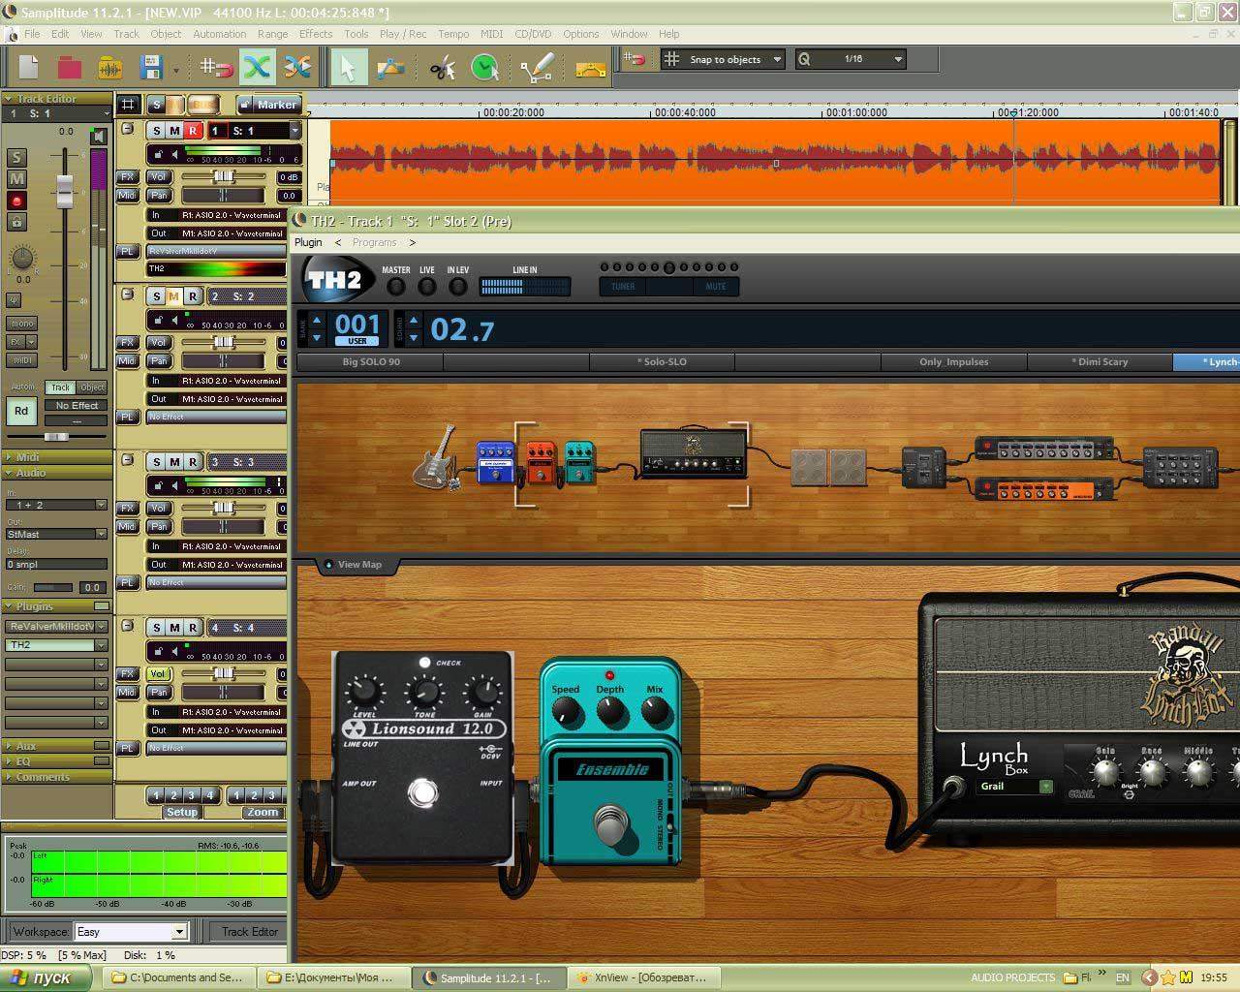Click the yellow curve mode toolbar icon
Screen dimensions: 1240x992
[x=590, y=68]
